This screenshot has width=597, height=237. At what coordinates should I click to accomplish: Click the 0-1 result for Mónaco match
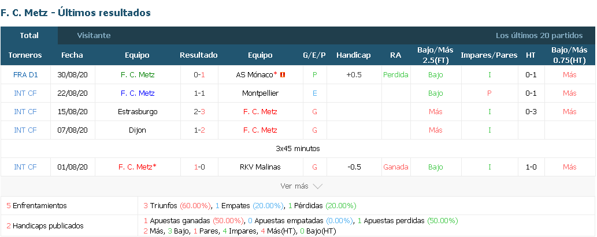point(199,75)
